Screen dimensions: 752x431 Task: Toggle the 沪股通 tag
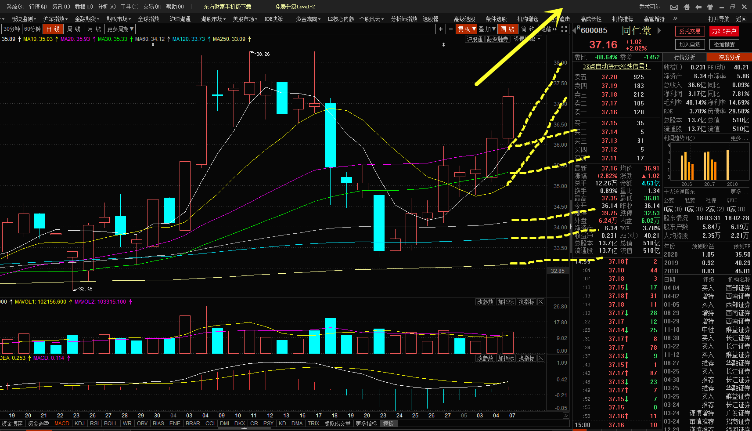pos(475,39)
